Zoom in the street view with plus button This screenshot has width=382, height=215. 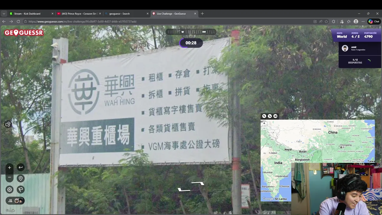tap(10, 168)
